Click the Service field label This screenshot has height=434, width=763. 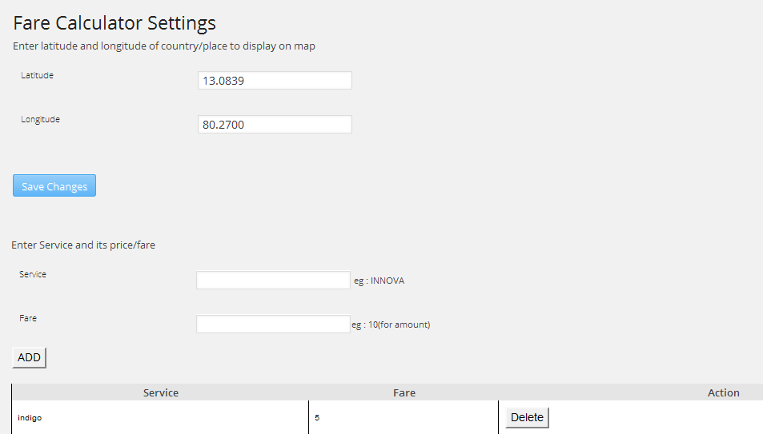pyautogui.click(x=33, y=274)
